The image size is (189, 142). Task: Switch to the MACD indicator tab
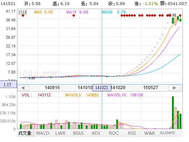point(43,133)
